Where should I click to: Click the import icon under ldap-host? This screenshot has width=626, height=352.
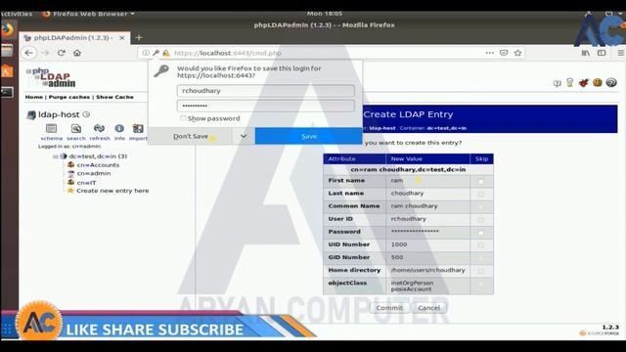138,128
